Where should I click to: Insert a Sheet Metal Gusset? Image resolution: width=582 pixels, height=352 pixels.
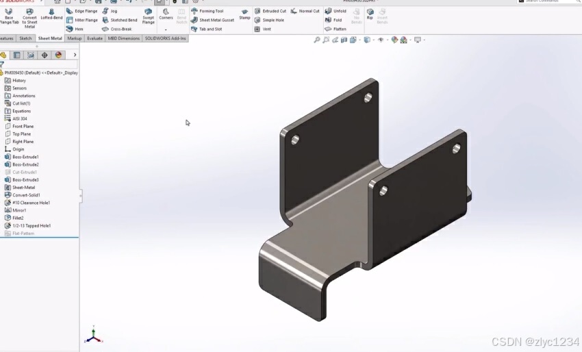coord(213,20)
